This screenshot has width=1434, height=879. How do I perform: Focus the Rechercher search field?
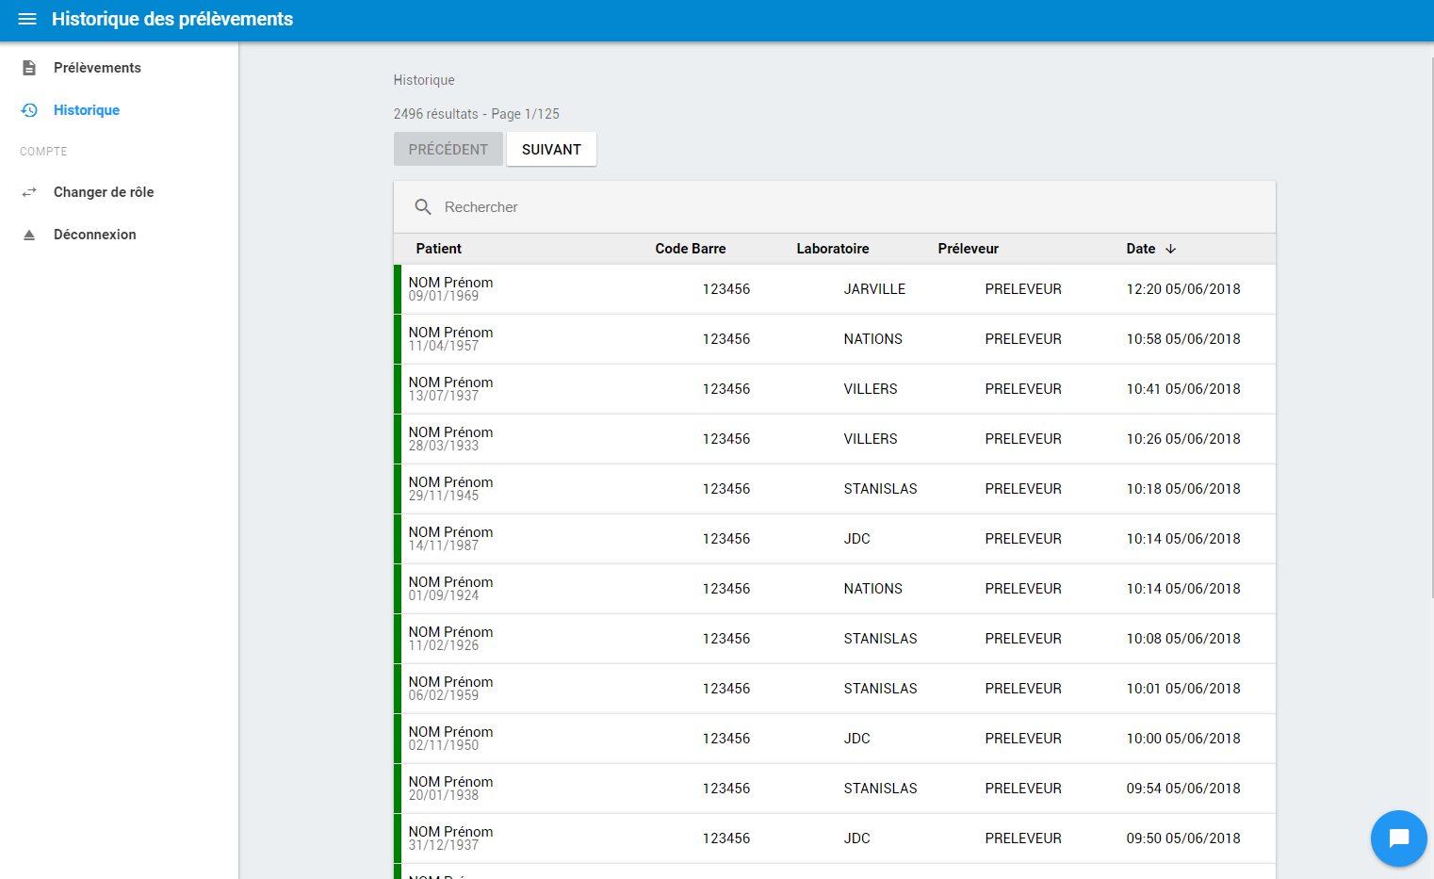click(835, 207)
